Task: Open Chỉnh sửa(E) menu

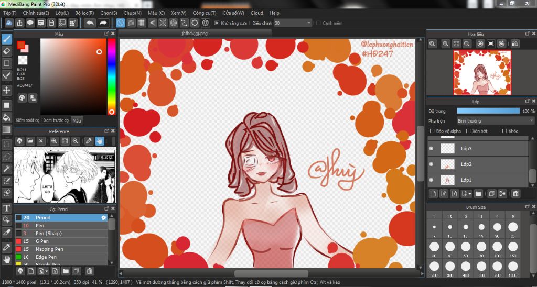Action: click(36, 13)
